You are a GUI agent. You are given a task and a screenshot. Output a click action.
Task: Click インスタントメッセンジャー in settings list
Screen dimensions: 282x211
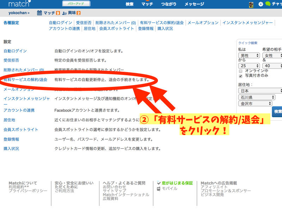[x=27, y=101]
